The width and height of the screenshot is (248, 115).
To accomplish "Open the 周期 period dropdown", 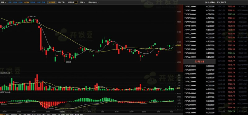I will click(x=3, y=2).
